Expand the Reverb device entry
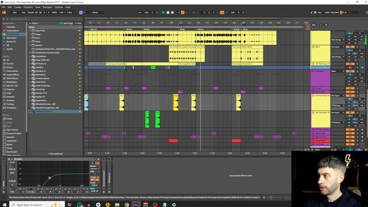Screen dimensions: 368x207 30,45
